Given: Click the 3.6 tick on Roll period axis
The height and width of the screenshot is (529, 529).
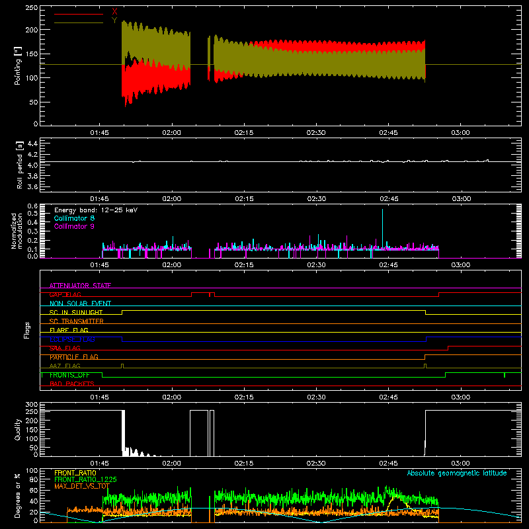Looking at the screenshot, I should pyautogui.click(x=32, y=187).
